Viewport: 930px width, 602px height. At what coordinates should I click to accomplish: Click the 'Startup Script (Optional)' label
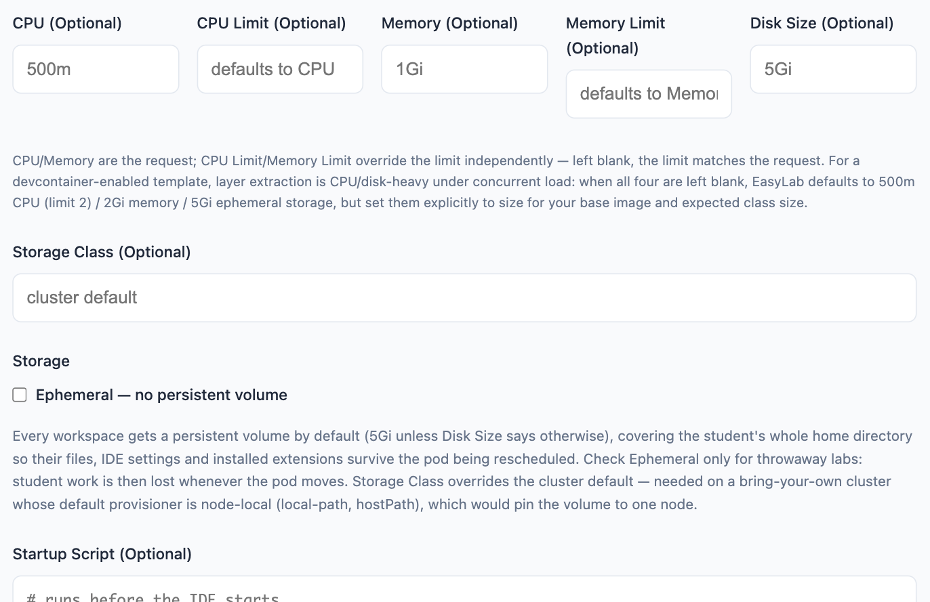pyautogui.click(x=102, y=554)
